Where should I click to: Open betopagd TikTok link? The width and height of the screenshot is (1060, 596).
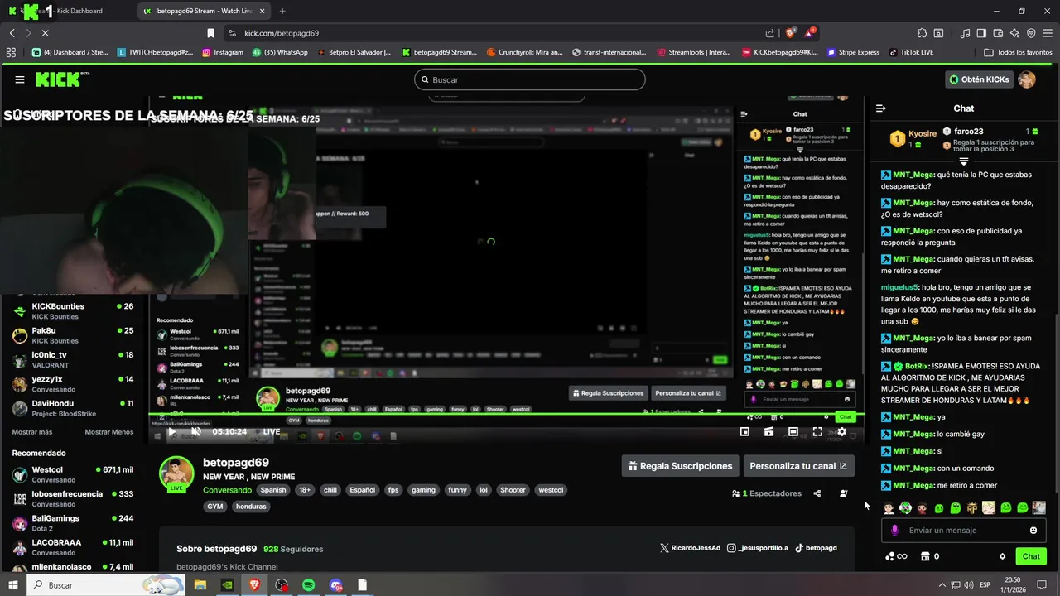pyautogui.click(x=816, y=548)
